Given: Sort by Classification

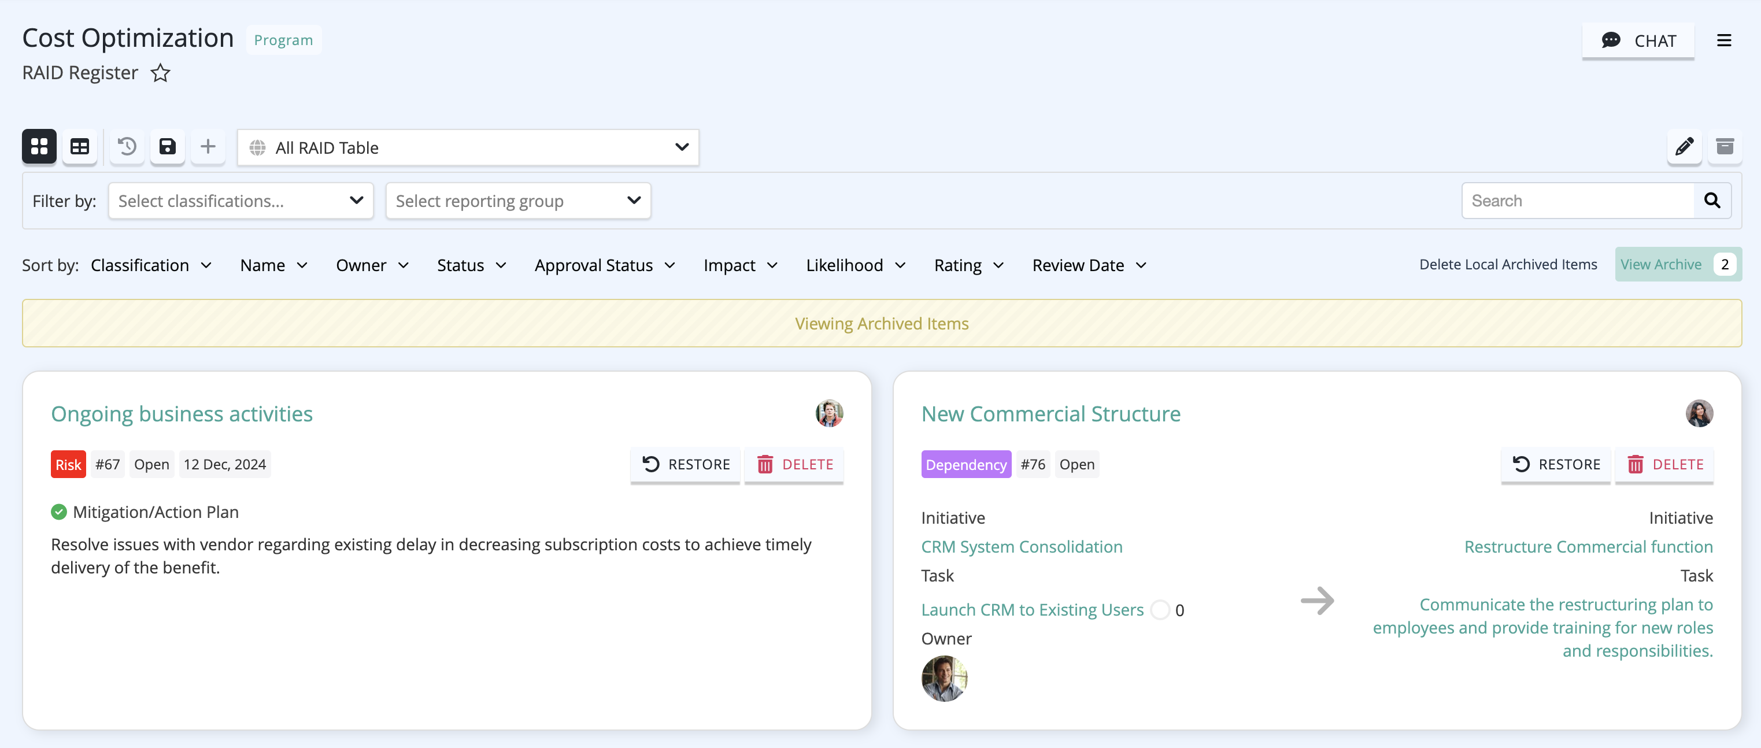Looking at the screenshot, I should pyautogui.click(x=151, y=265).
